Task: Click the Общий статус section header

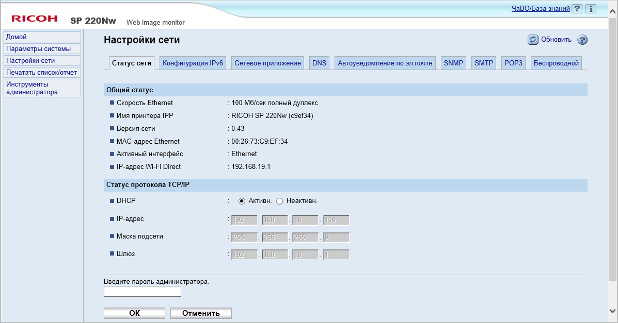Action: click(x=345, y=90)
